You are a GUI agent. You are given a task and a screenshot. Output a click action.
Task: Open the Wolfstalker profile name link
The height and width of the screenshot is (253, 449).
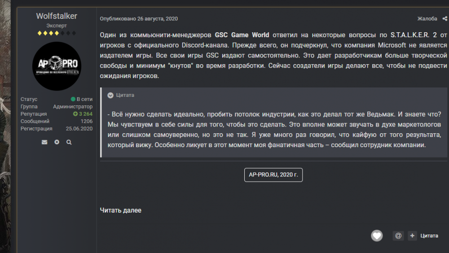57,16
